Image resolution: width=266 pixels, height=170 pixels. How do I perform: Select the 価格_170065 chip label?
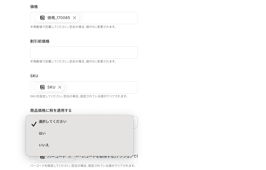59,18
